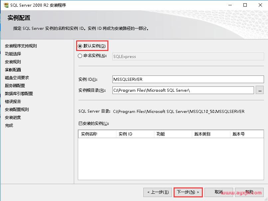Click the 实例根目录 path input field
Image resolution: width=268 pixels, height=201 pixels.
[183, 90]
